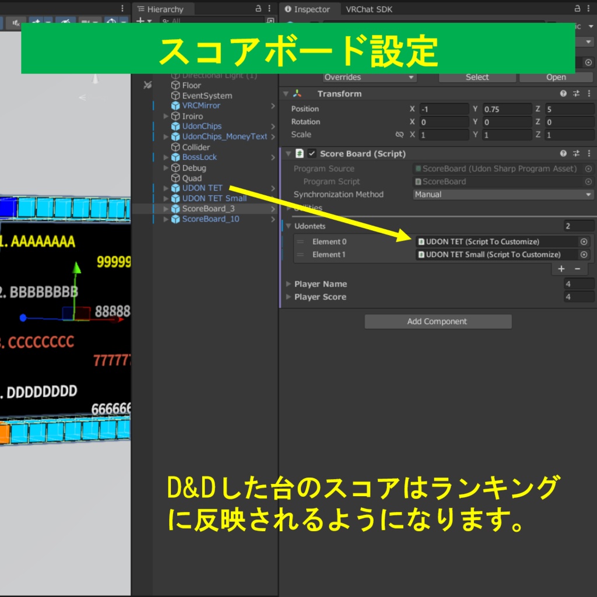This screenshot has height=597, width=597.
Task: Open Score Board script preset icon
Action: coord(576,153)
